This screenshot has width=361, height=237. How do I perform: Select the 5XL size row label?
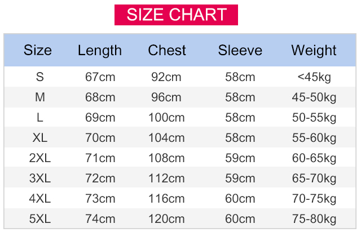[x=39, y=219]
